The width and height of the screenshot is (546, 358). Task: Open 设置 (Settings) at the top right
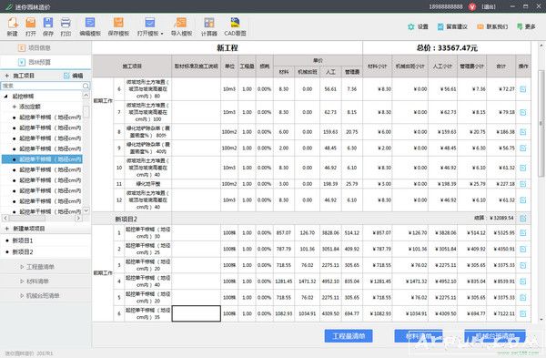[418, 26]
